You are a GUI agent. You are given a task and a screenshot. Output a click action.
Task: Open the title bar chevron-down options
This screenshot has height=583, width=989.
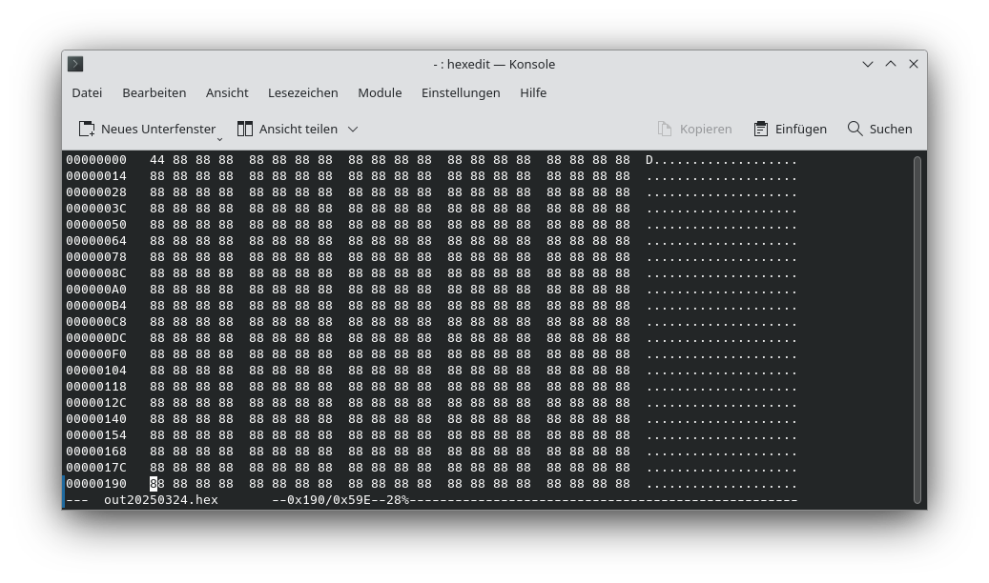[x=868, y=64]
